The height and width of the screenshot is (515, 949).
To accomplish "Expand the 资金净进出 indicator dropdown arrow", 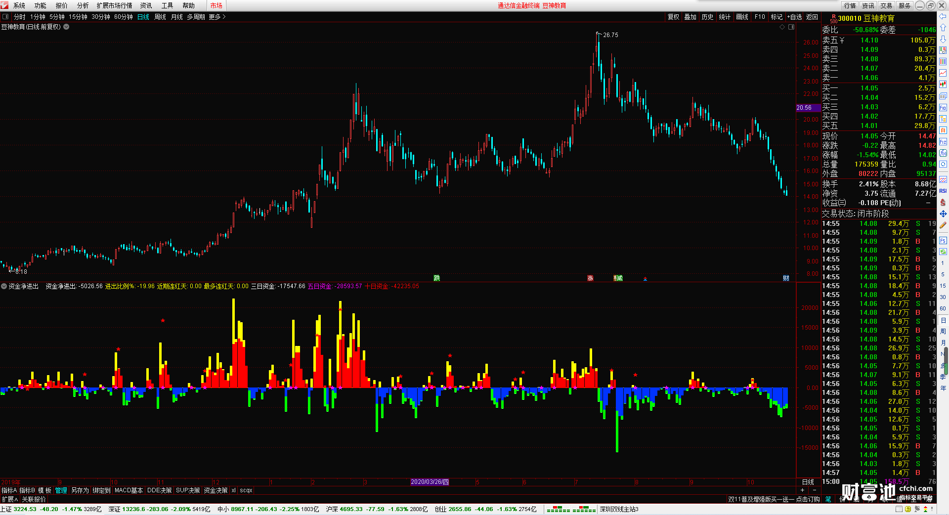I will (x=4, y=286).
